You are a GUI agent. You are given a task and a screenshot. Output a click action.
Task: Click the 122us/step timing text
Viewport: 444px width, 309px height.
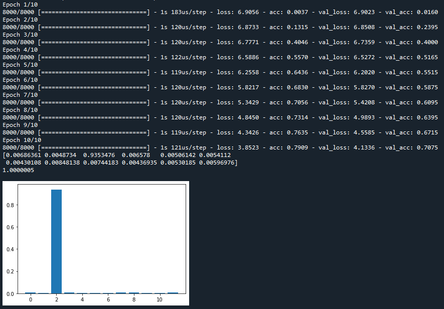pyautogui.click(x=189, y=57)
